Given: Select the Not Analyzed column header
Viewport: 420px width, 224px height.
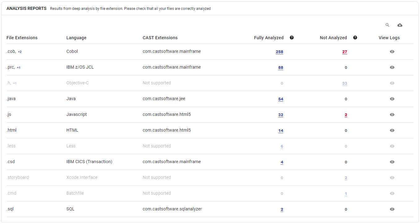Looking at the screenshot, I should pyautogui.click(x=333, y=38).
